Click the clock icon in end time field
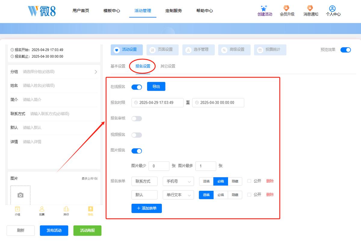 [197, 102]
